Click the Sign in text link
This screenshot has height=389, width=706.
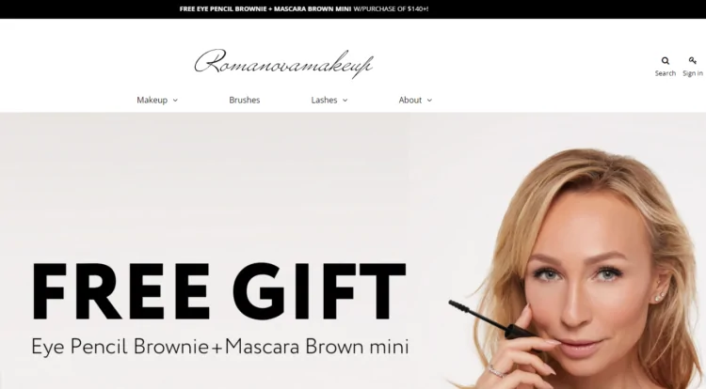(x=693, y=73)
